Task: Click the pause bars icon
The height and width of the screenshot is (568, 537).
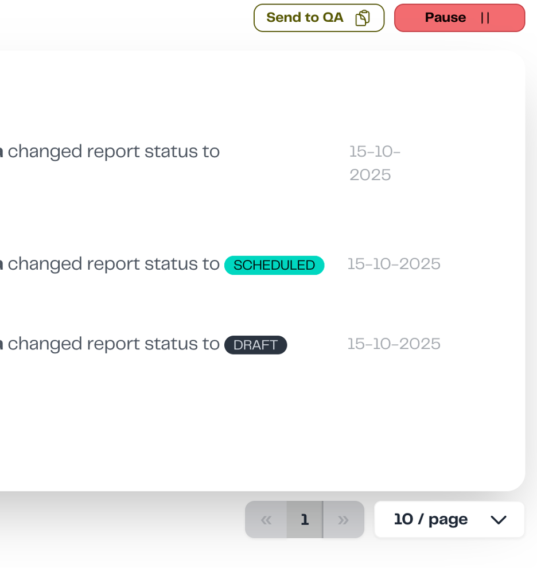Action: 485,18
